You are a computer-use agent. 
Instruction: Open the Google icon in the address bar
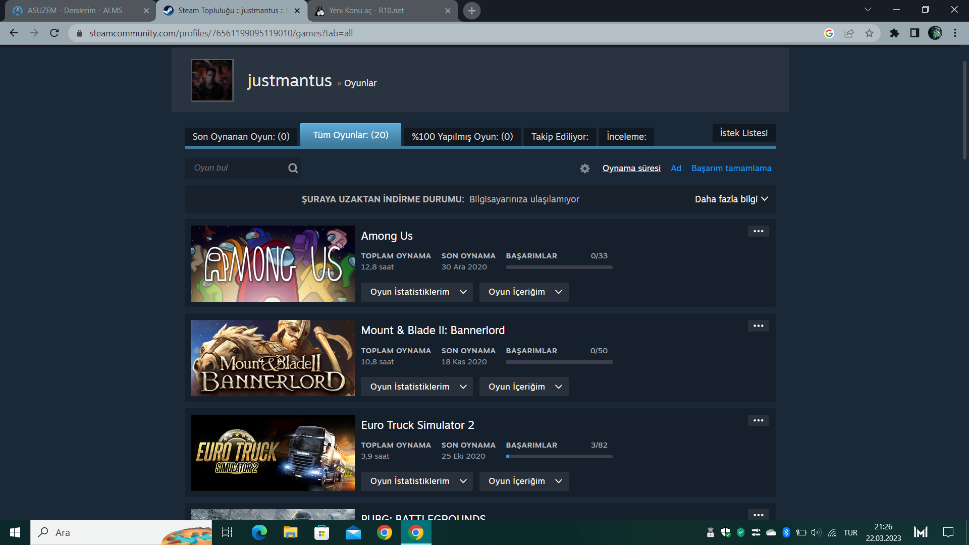829,33
